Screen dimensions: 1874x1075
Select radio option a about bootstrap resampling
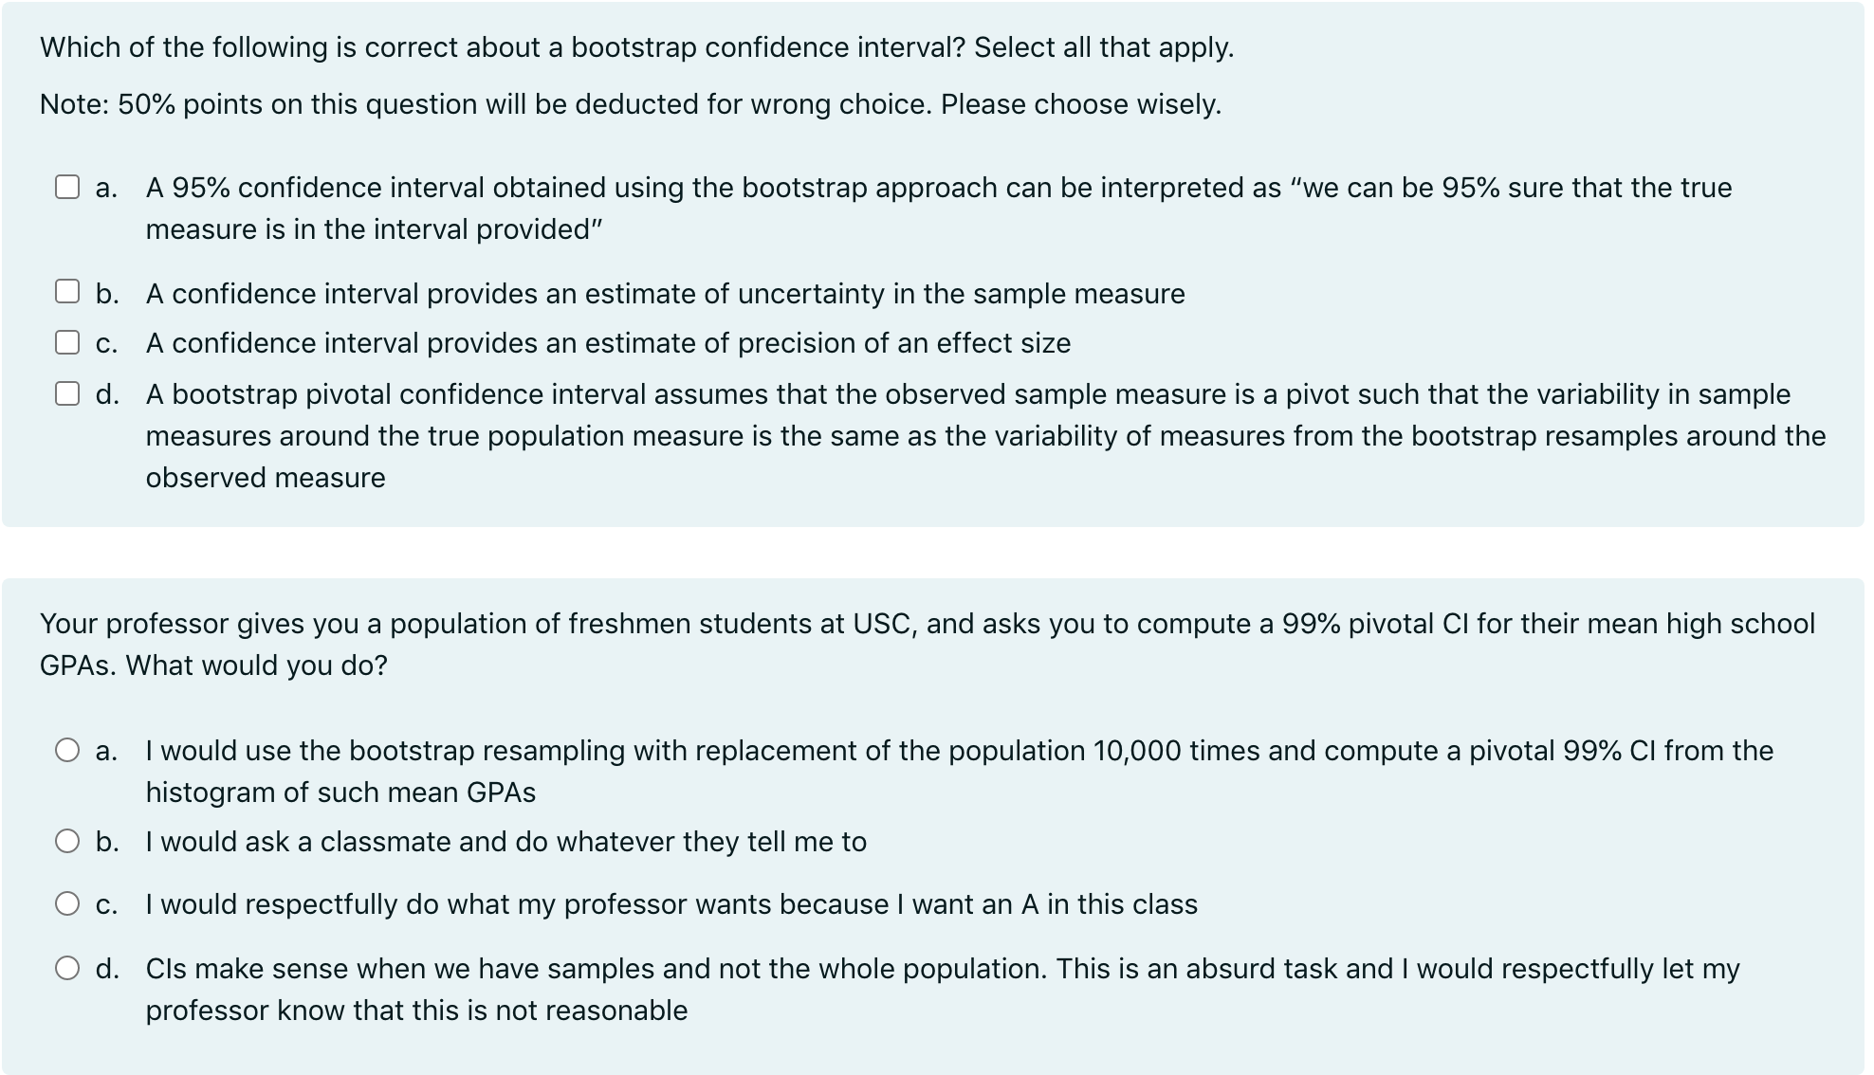[67, 749]
